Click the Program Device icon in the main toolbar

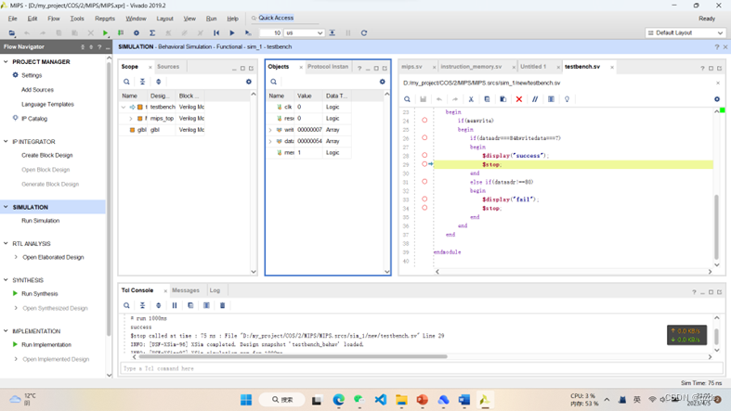(121, 33)
